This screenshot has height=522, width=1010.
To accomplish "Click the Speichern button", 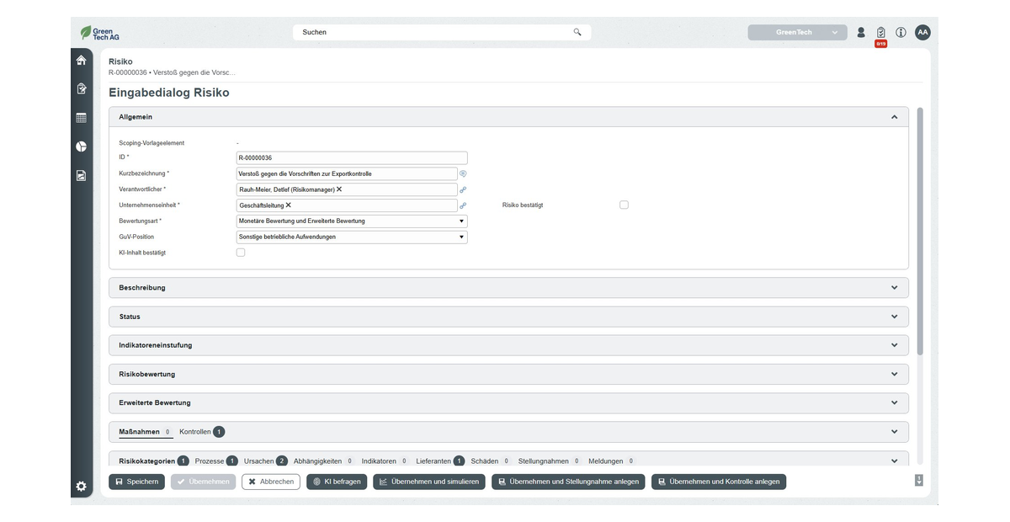I will [x=136, y=482].
